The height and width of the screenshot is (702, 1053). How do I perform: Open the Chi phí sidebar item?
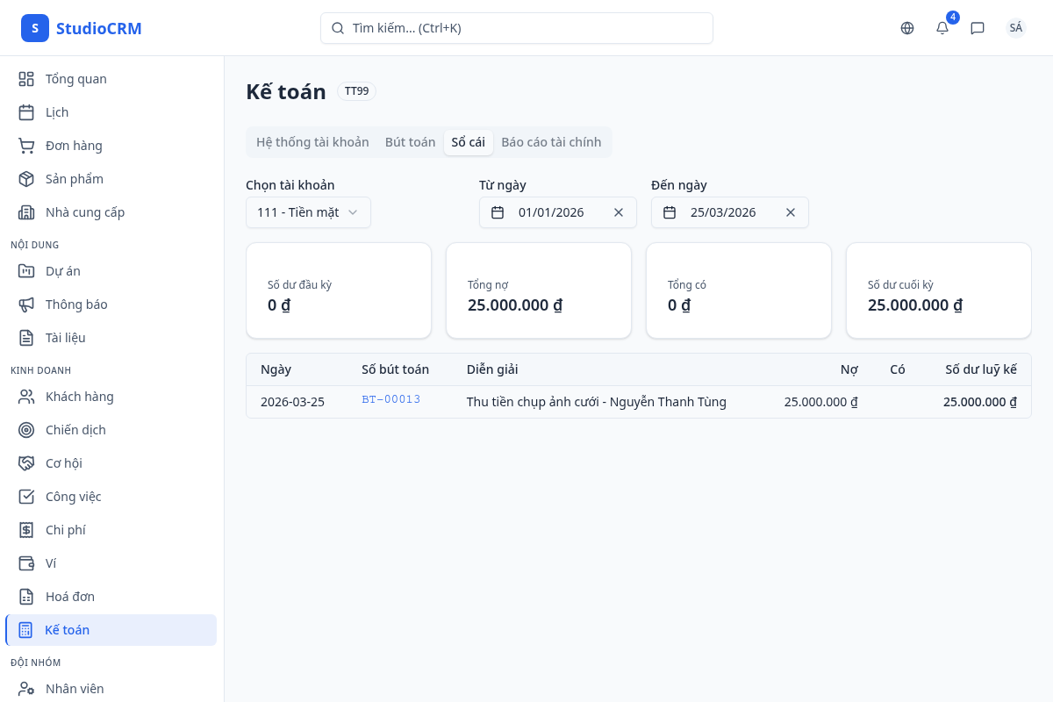pyautogui.click(x=66, y=530)
